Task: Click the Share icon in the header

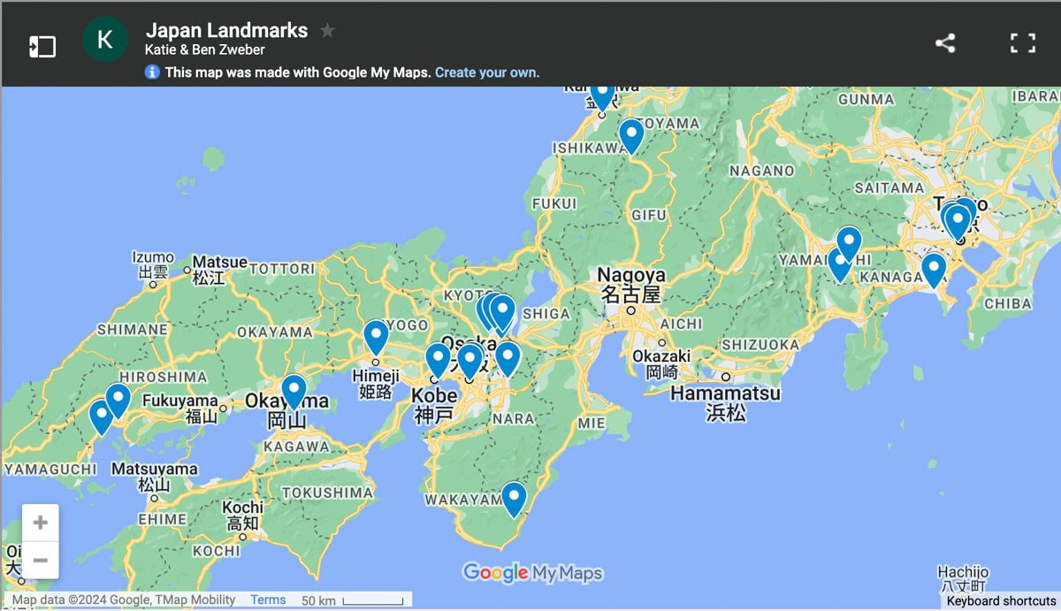Action: 944,42
